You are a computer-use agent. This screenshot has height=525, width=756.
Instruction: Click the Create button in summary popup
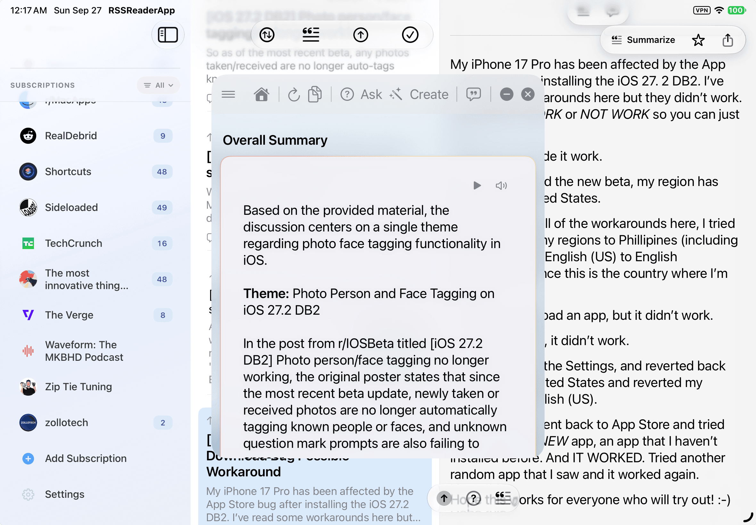coord(419,94)
